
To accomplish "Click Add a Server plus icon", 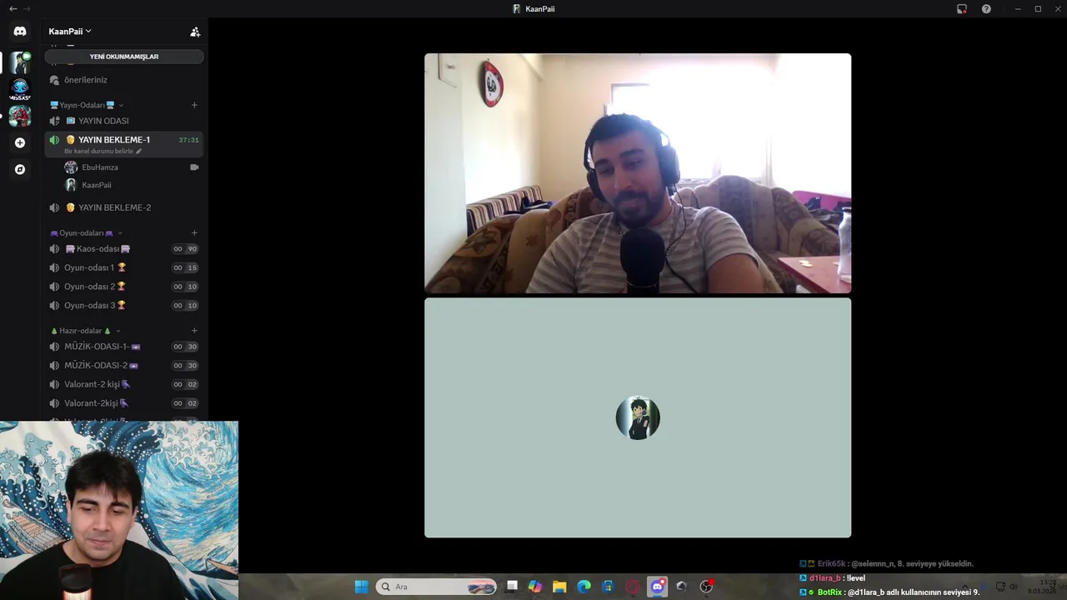I will click(x=20, y=142).
